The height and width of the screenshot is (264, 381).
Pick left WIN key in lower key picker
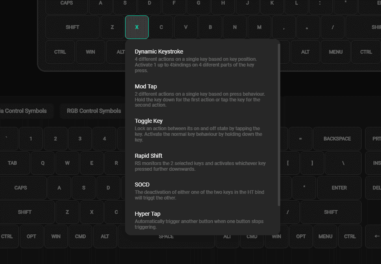[56, 236]
